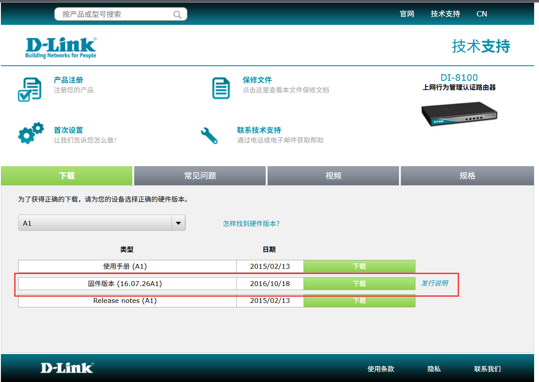The image size is (539, 382).
Task: Click the hardware version dropdown arrow
Action: pos(178,223)
